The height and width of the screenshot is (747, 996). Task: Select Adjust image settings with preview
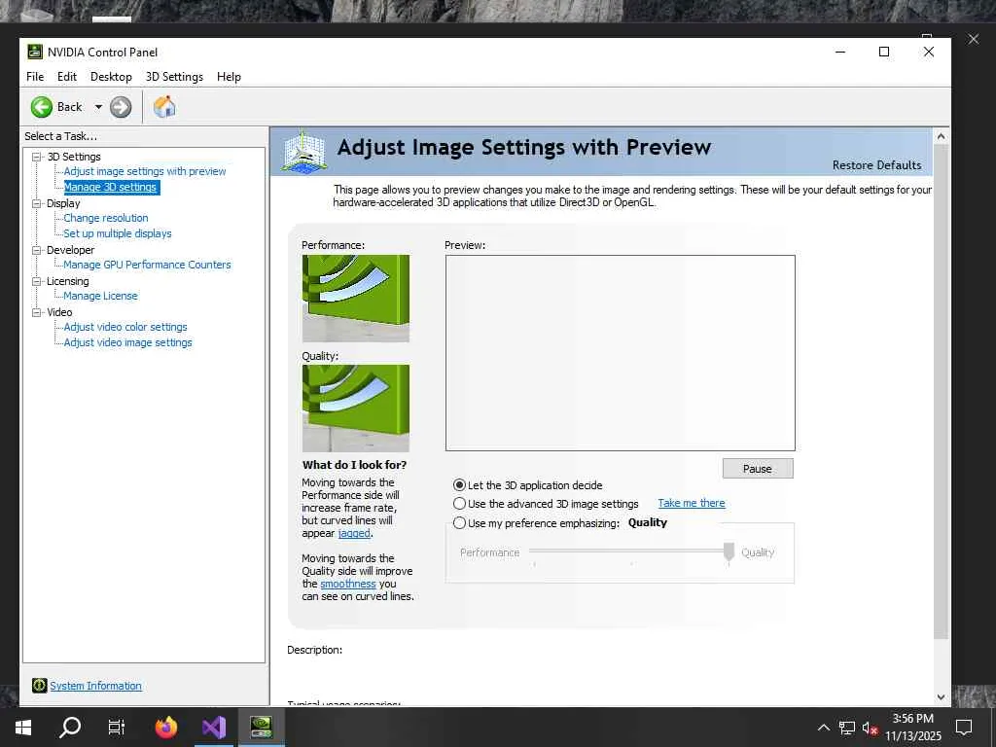pyautogui.click(x=145, y=171)
